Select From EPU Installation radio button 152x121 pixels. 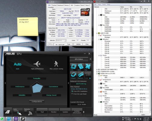click(x=72, y=91)
